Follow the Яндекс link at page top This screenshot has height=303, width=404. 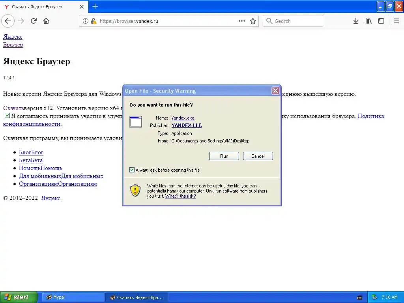[x=13, y=37]
